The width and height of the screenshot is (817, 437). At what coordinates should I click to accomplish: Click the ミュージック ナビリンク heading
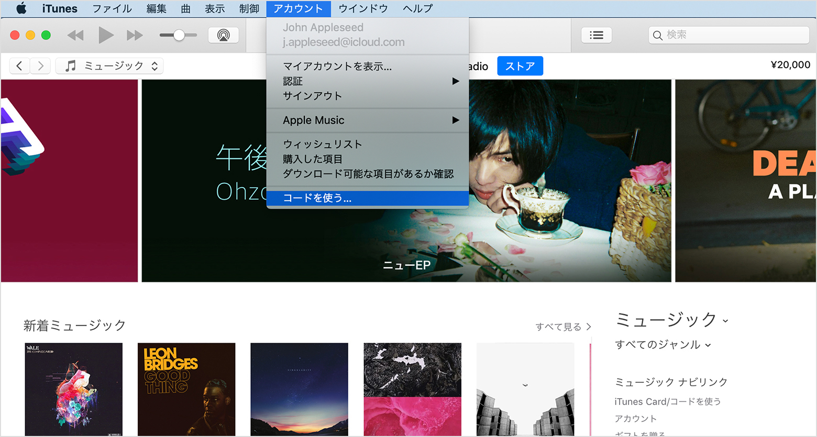(x=671, y=382)
